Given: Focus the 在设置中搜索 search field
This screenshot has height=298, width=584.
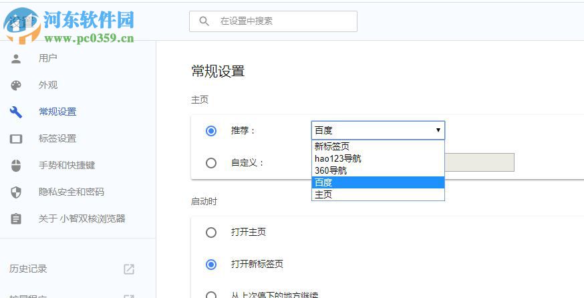Looking at the screenshot, I should [x=273, y=21].
